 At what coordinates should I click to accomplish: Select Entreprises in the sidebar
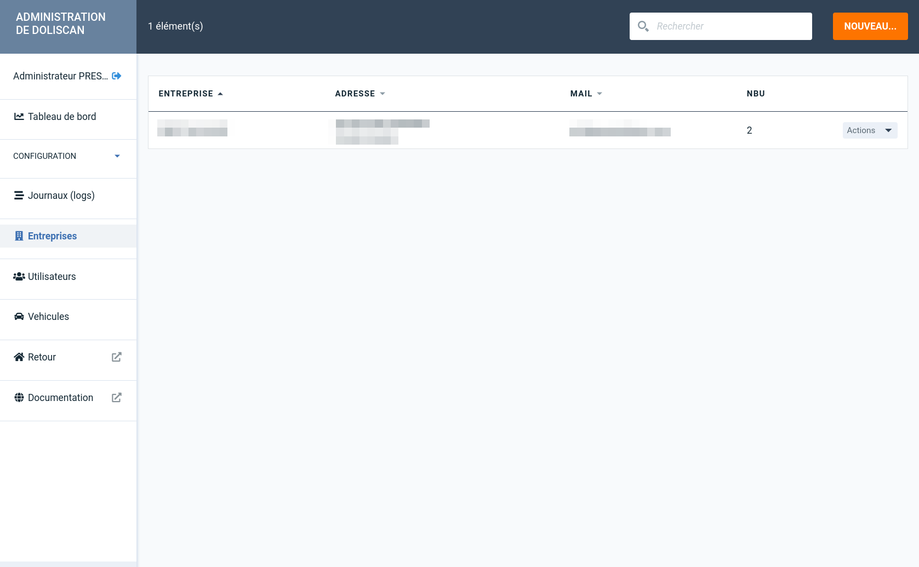[68, 236]
